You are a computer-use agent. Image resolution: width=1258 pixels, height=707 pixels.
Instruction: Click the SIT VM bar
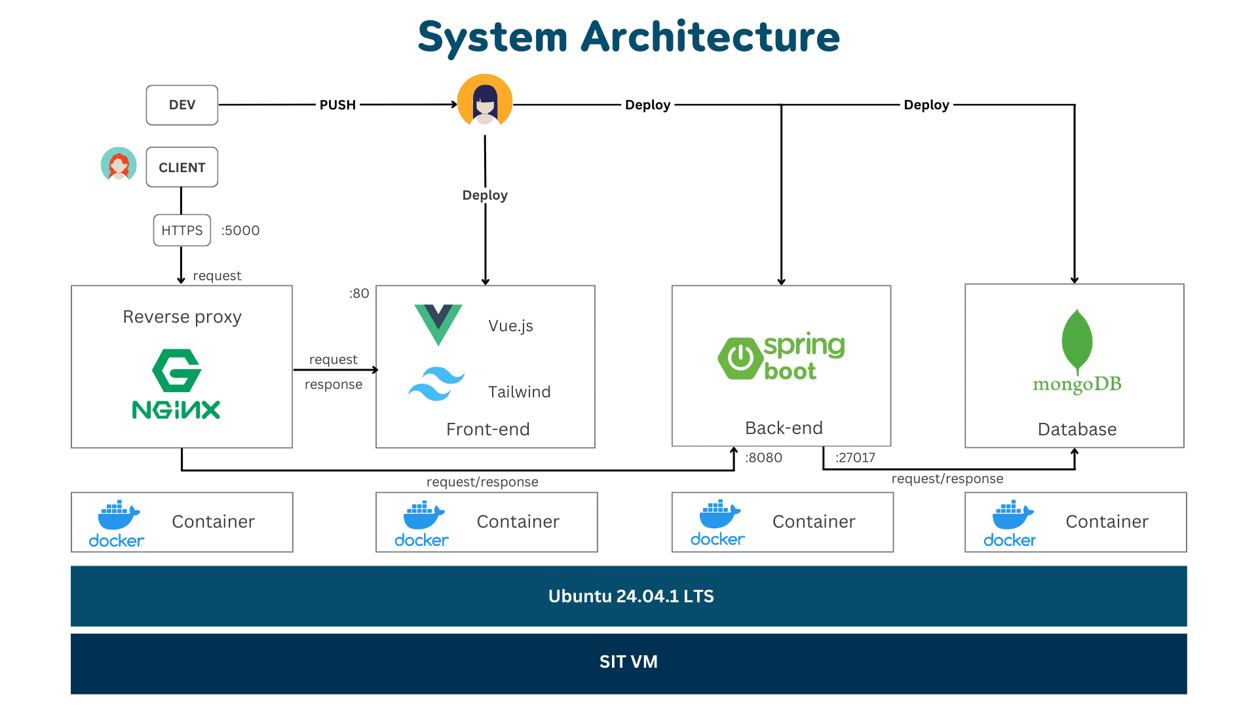[629, 664]
